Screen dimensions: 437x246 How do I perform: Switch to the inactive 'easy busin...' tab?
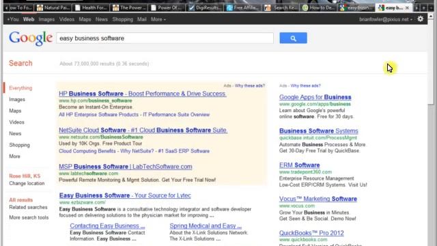click(x=356, y=8)
